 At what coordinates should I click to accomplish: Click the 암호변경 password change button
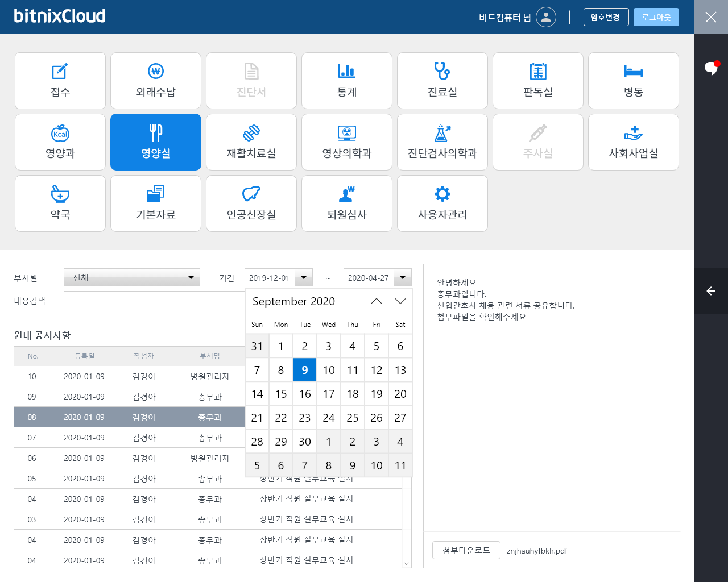click(x=606, y=17)
